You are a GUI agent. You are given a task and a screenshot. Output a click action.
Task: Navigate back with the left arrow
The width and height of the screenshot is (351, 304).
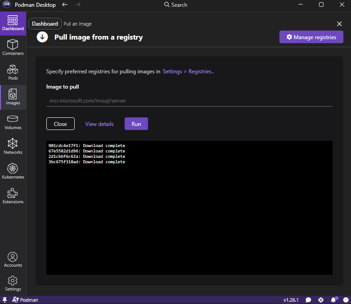(x=65, y=4)
